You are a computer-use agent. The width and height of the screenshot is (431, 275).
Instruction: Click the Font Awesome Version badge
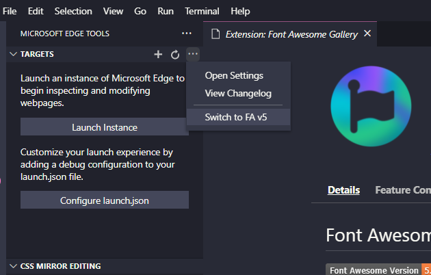pos(378,270)
